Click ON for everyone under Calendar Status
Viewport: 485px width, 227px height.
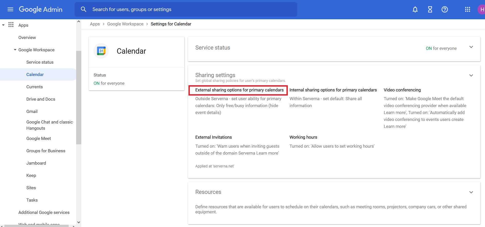[x=109, y=83]
